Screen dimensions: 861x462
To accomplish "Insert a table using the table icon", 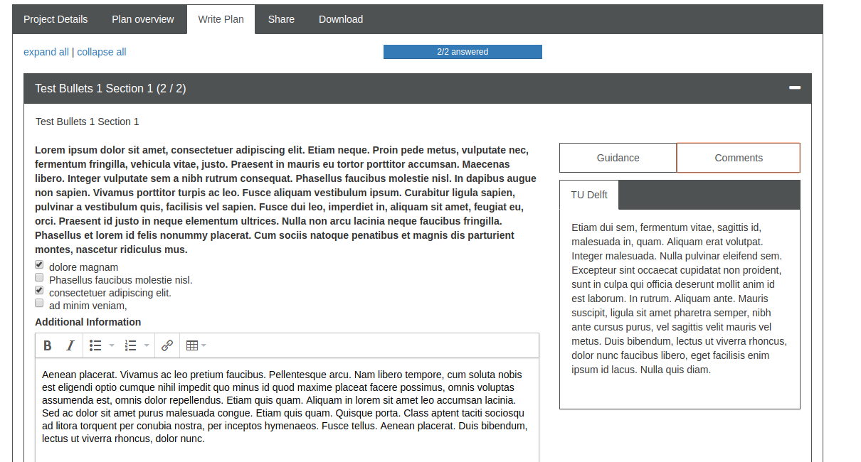I will coord(192,345).
